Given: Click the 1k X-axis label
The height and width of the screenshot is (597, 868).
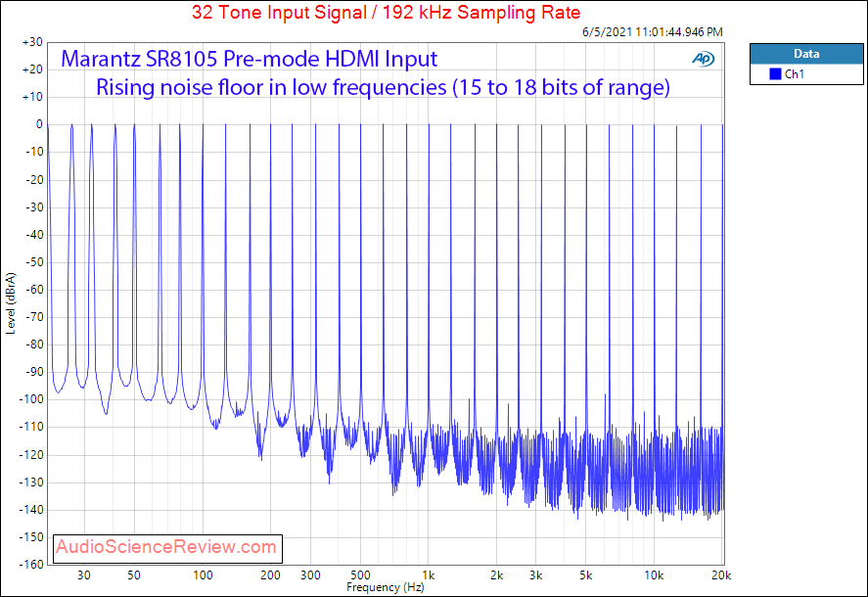Looking at the screenshot, I should coord(428,575).
